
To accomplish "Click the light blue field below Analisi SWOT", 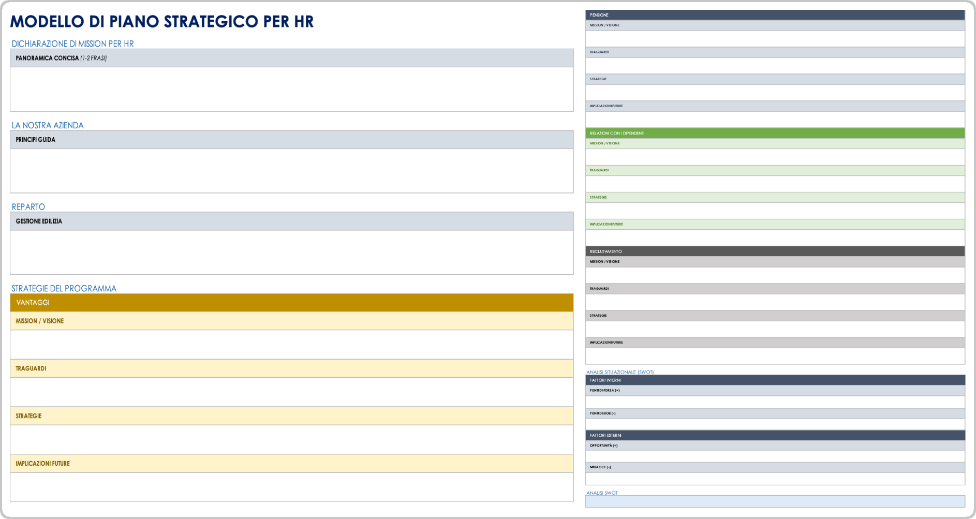I will point(775,501).
